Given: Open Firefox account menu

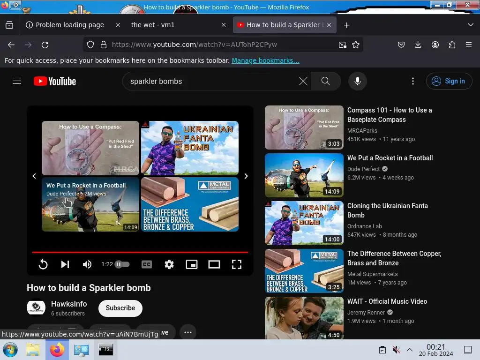Looking at the screenshot, I should pos(435,45).
